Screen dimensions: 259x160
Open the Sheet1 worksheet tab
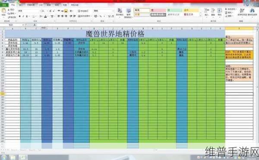click(14, 150)
